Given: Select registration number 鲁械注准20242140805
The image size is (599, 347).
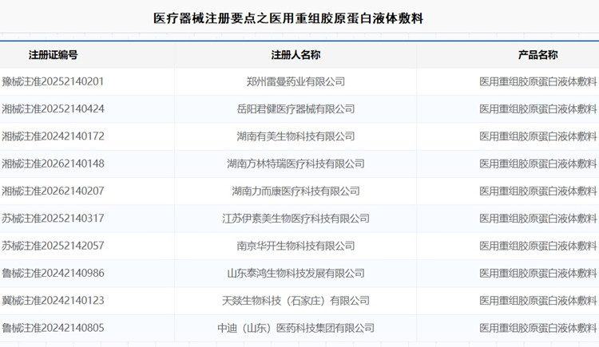Looking at the screenshot, I should (53, 328).
